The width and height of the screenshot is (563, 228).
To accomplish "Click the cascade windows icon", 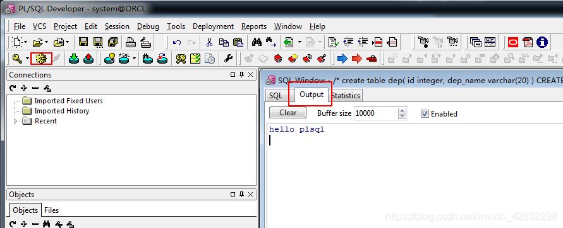I will (x=476, y=42).
